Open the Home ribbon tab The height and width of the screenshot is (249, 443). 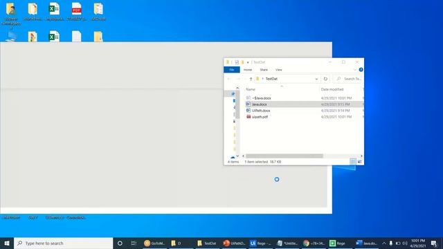[x=248, y=70]
